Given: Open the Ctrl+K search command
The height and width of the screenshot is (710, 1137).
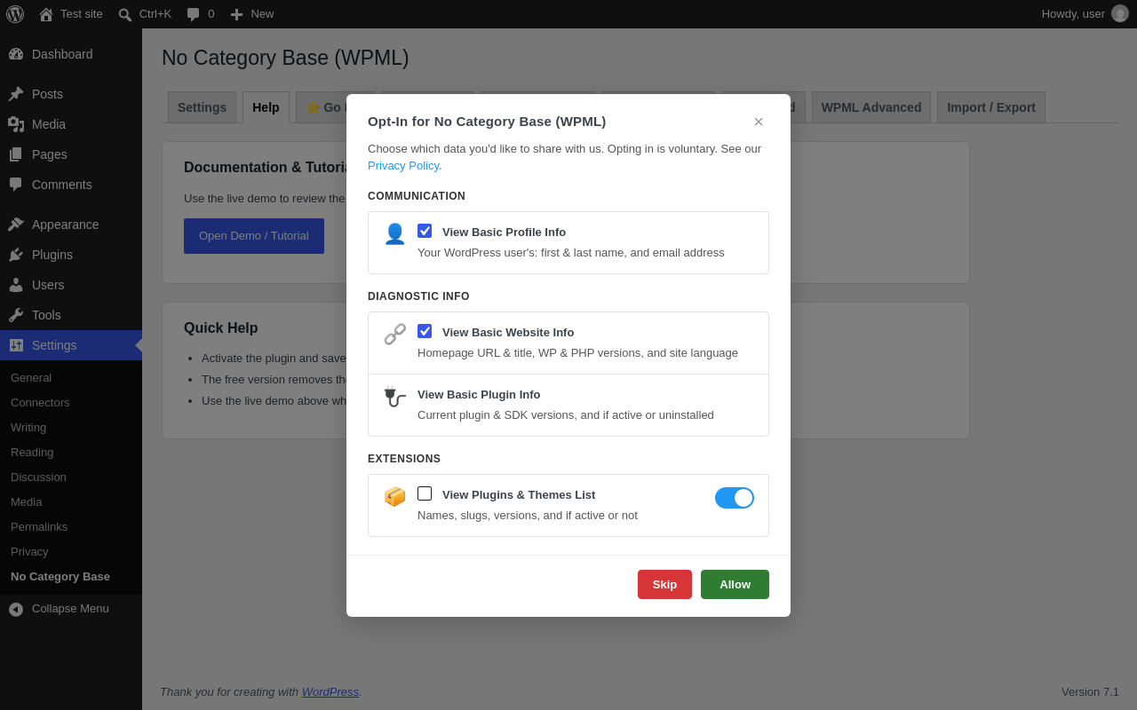Looking at the screenshot, I should (x=145, y=14).
